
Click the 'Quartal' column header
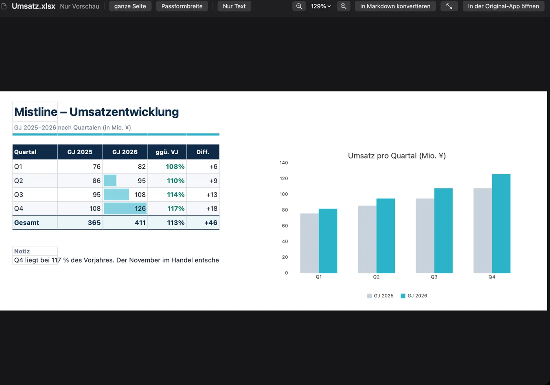point(35,152)
